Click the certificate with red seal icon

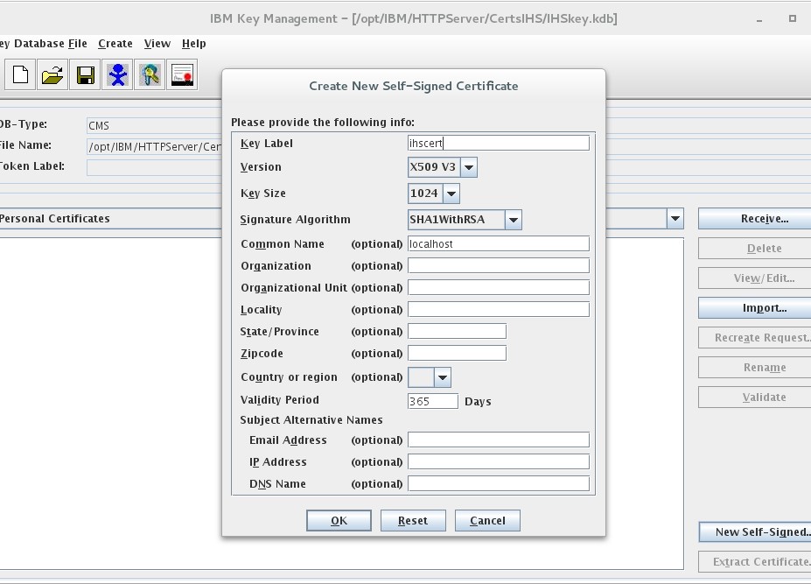[x=182, y=74]
